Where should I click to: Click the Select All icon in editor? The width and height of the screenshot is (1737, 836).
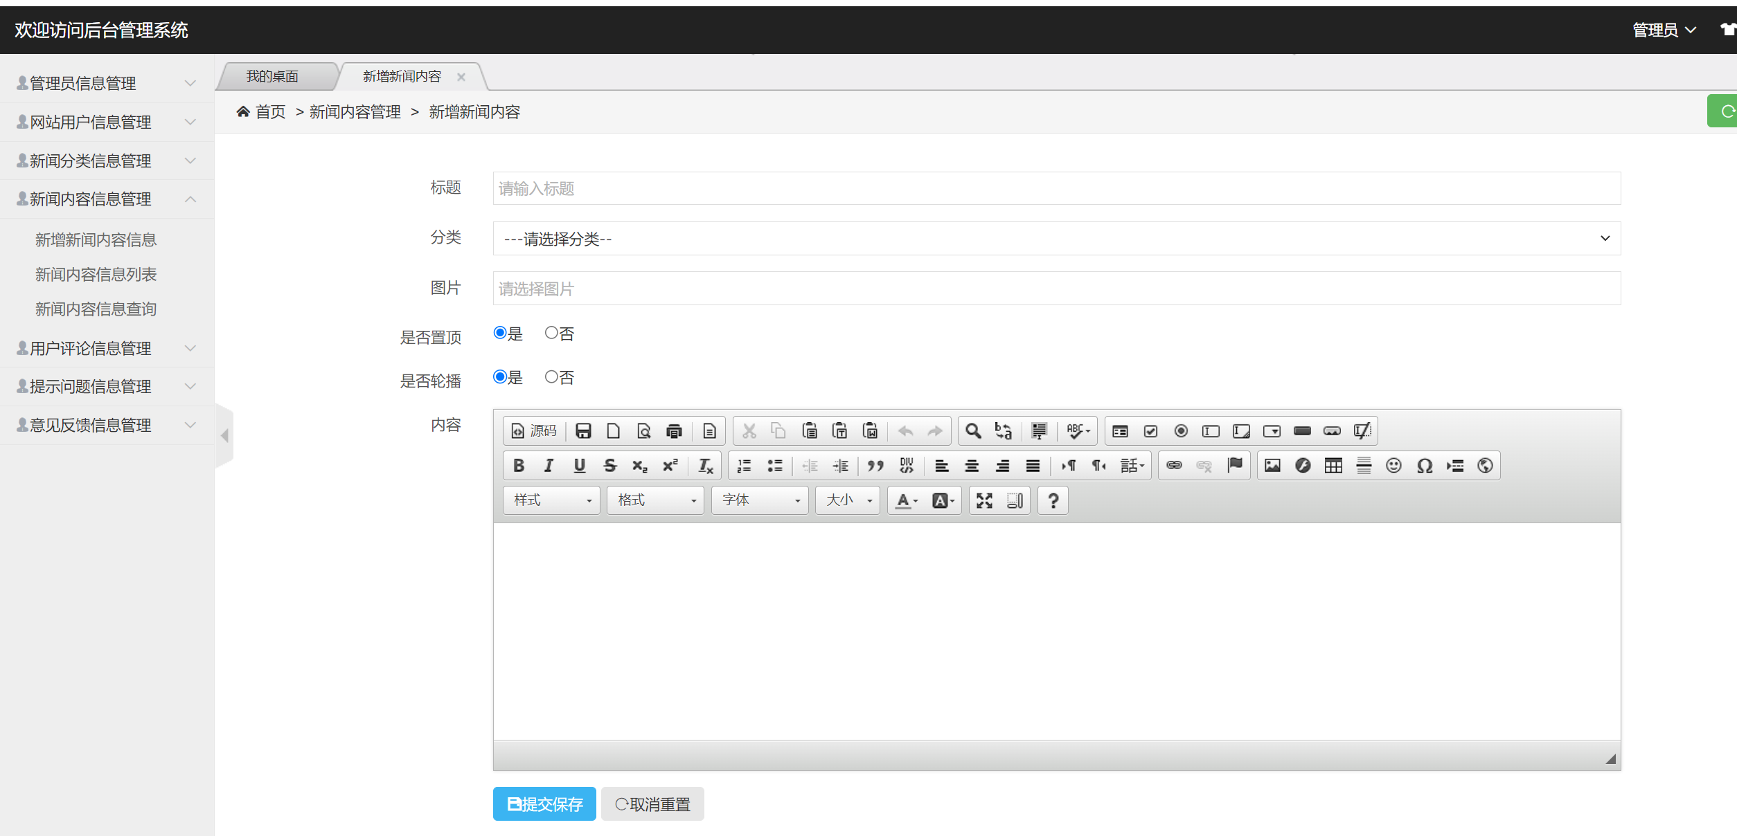pyautogui.click(x=1039, y=431)
